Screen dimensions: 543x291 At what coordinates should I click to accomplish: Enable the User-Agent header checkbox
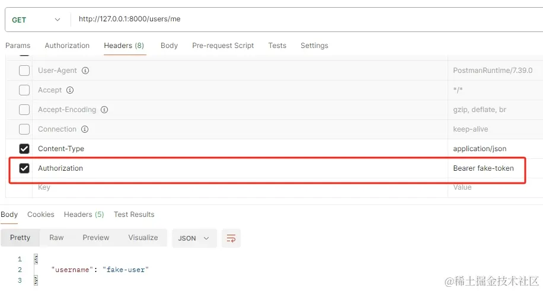point(24,71)
